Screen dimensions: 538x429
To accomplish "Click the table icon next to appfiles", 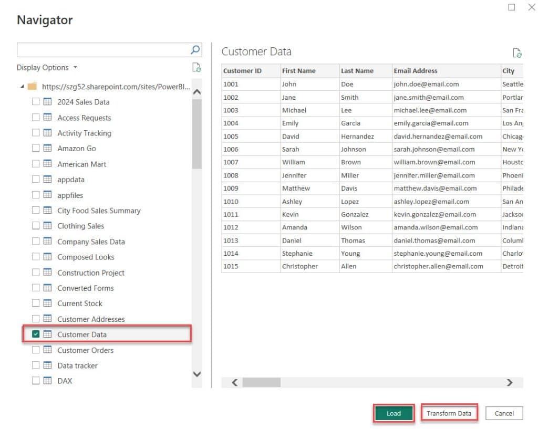I will click(48, 195).
